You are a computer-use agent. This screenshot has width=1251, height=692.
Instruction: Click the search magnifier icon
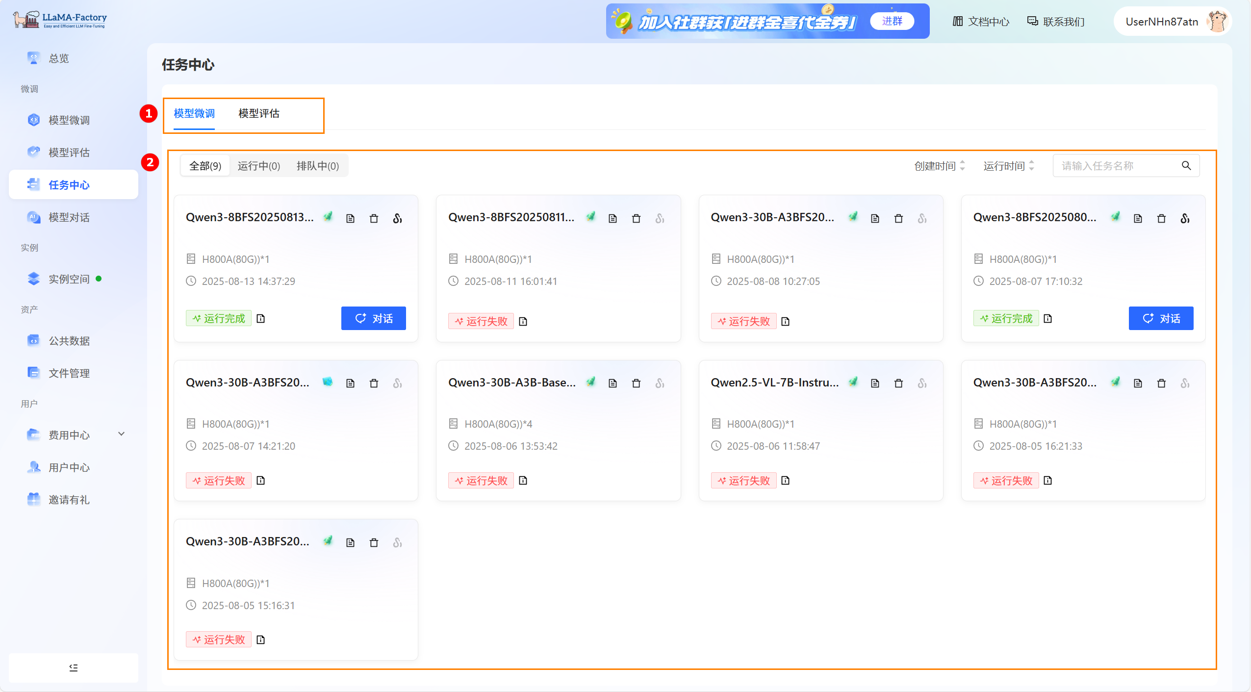coord(1186,166)
